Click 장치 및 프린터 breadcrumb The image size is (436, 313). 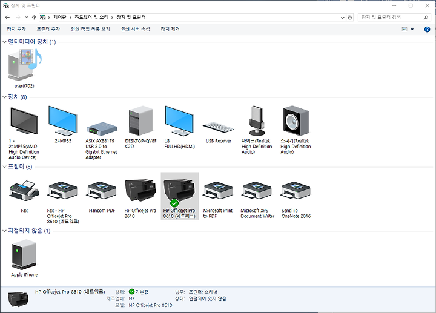click(x=131, y=17)
